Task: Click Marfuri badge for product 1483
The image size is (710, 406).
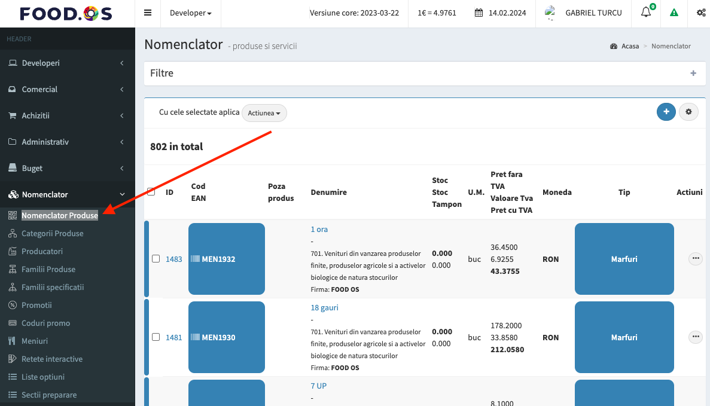Action: point(624,259)
